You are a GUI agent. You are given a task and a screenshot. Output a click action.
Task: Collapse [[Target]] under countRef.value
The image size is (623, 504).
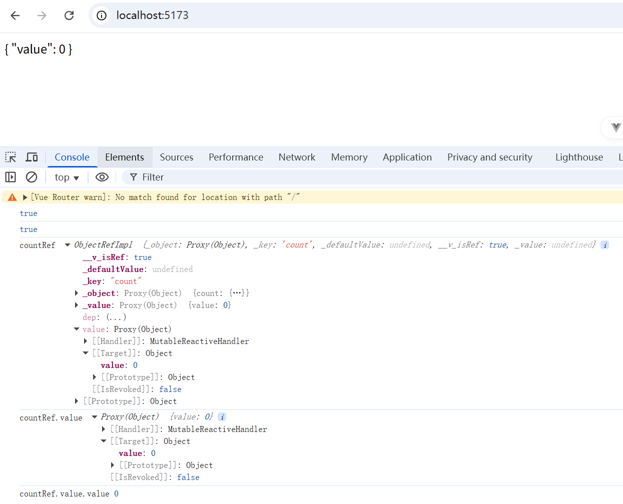click(104, 441)
